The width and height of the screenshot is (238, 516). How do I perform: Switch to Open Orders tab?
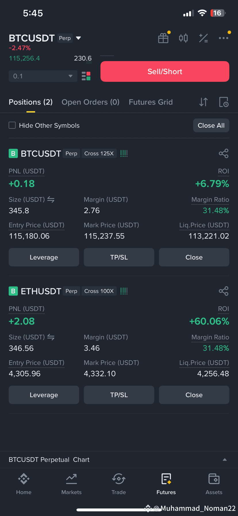pos(91,102)
